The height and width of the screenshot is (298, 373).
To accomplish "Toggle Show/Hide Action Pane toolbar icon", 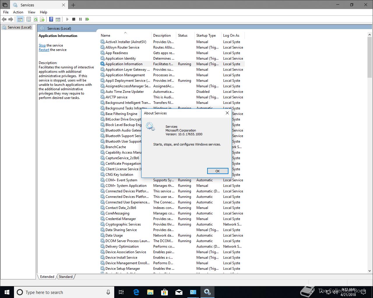I will tap(58, 19).
